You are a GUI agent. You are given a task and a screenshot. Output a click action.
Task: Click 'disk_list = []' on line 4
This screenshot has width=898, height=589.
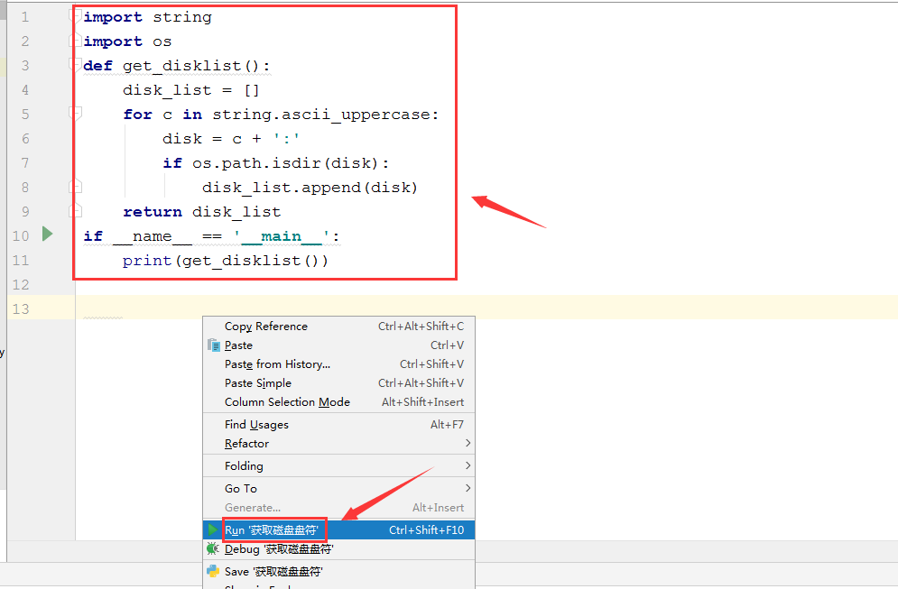[190, 90]
